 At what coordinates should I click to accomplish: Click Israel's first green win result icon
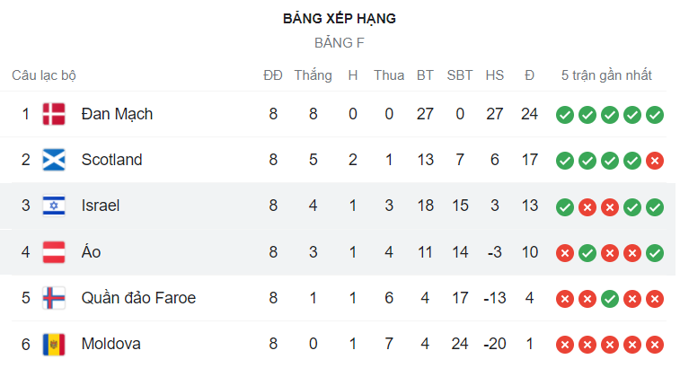pos(565,207)
